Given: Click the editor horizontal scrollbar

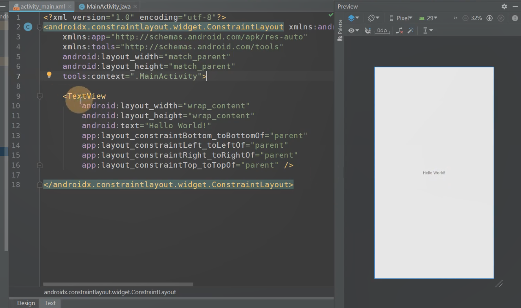Looking at the screenshot, I should pyautogui.click(x=118, y=284).
